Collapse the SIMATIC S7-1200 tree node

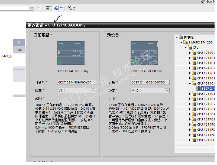pyautogui.click(x=181, y=42)
